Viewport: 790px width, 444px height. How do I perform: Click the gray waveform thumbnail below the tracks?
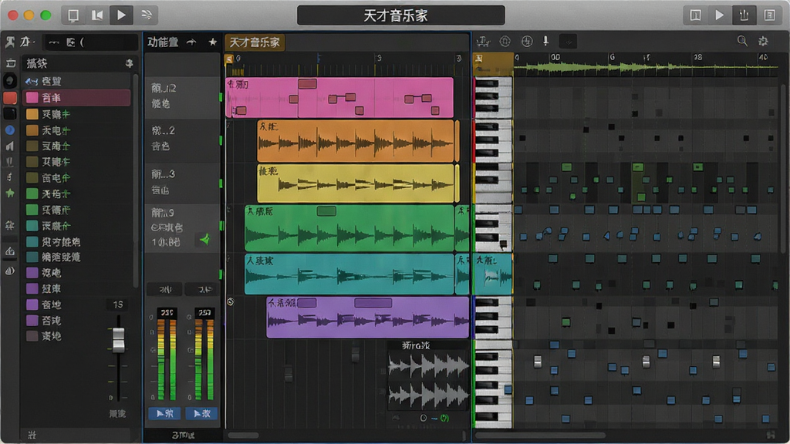pyautogui.click(x=428, y=380)
